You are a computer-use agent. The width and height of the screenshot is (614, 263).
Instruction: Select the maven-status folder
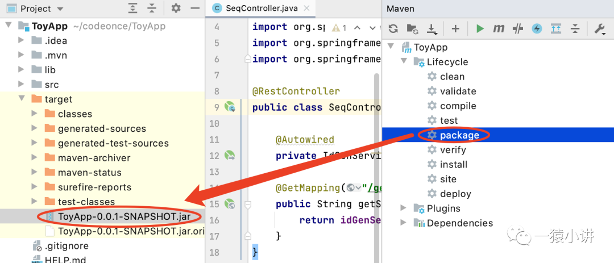click(90, 173)
